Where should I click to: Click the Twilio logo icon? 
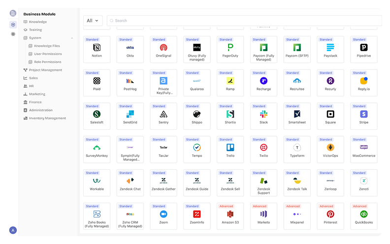coord(263,148)
